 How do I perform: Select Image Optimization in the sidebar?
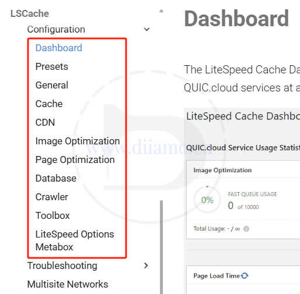(78, 141)
